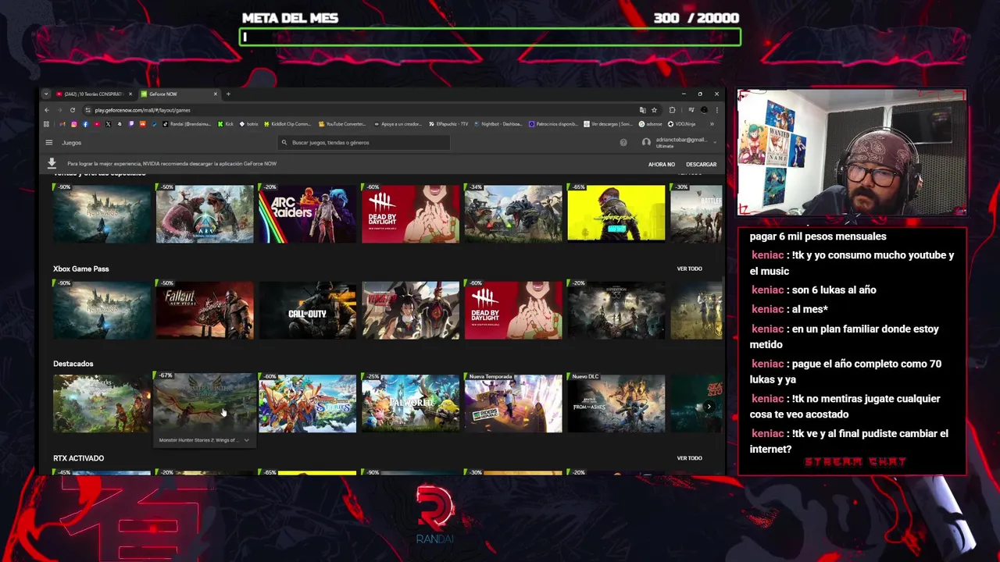Select Cyberpunk 2077 yellow game tile
1000x562 pixels.
tap(616, 214)
